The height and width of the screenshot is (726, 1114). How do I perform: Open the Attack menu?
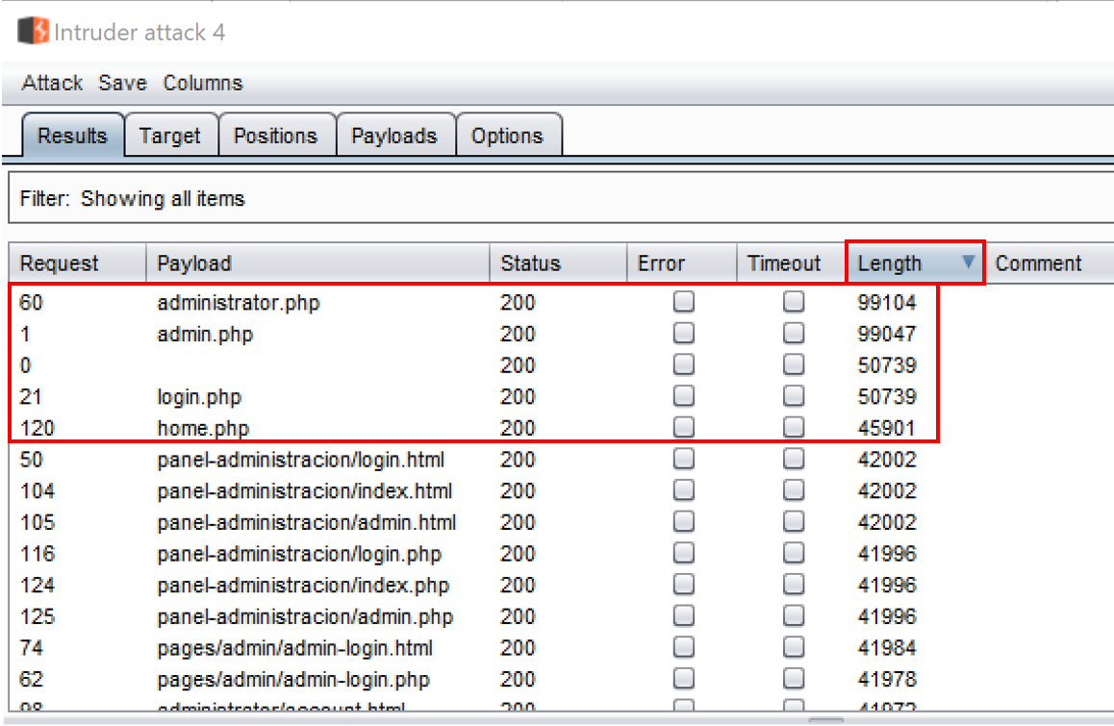pyautogui.click(x=52, y=83)
